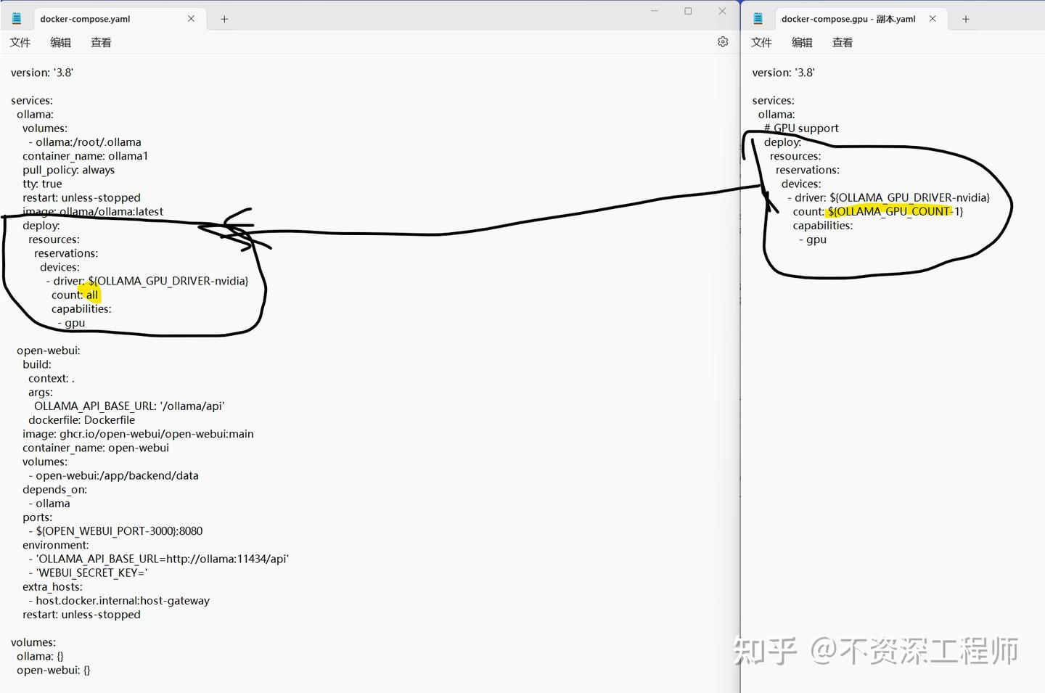Click 'context: .' line
Viewport: 1045px width, 693px height.
coord(52,378)
